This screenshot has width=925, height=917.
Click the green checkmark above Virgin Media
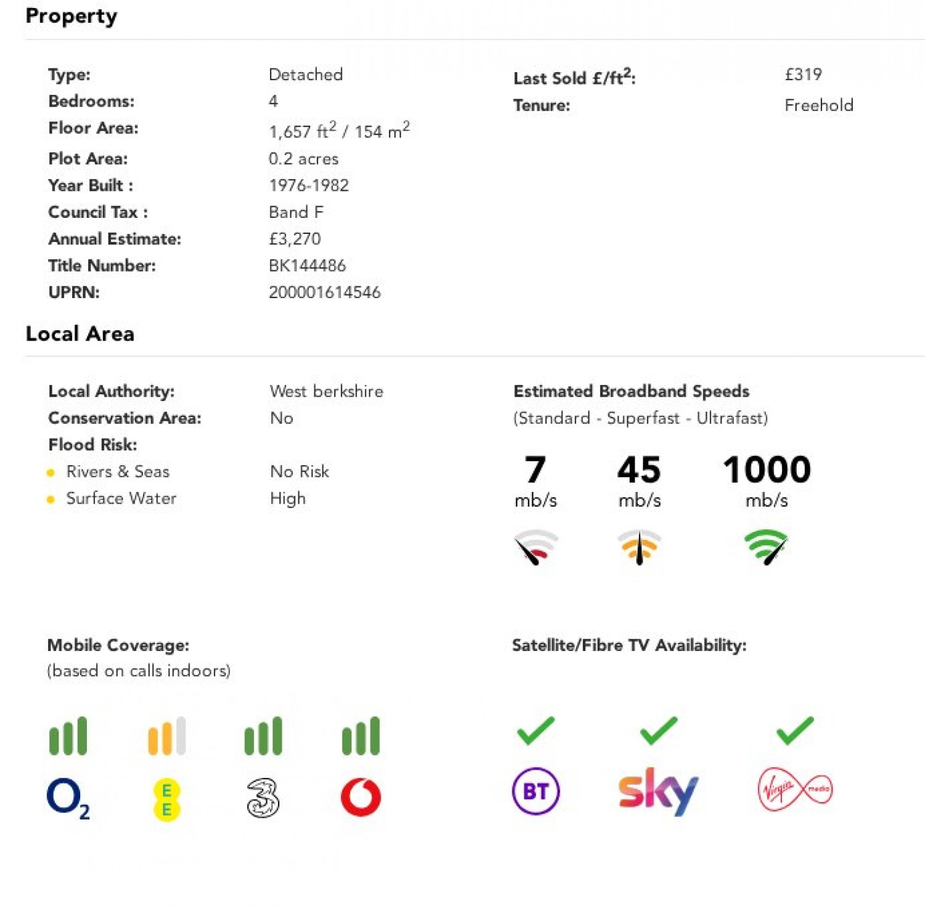[795, 730]
